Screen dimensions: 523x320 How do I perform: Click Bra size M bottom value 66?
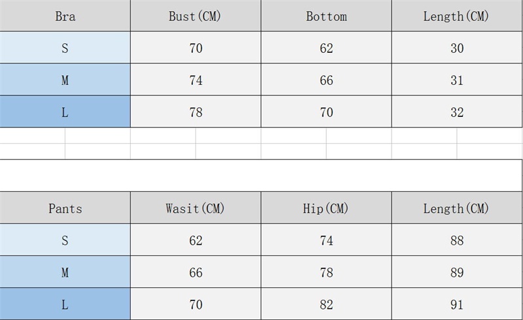[326, 80]
